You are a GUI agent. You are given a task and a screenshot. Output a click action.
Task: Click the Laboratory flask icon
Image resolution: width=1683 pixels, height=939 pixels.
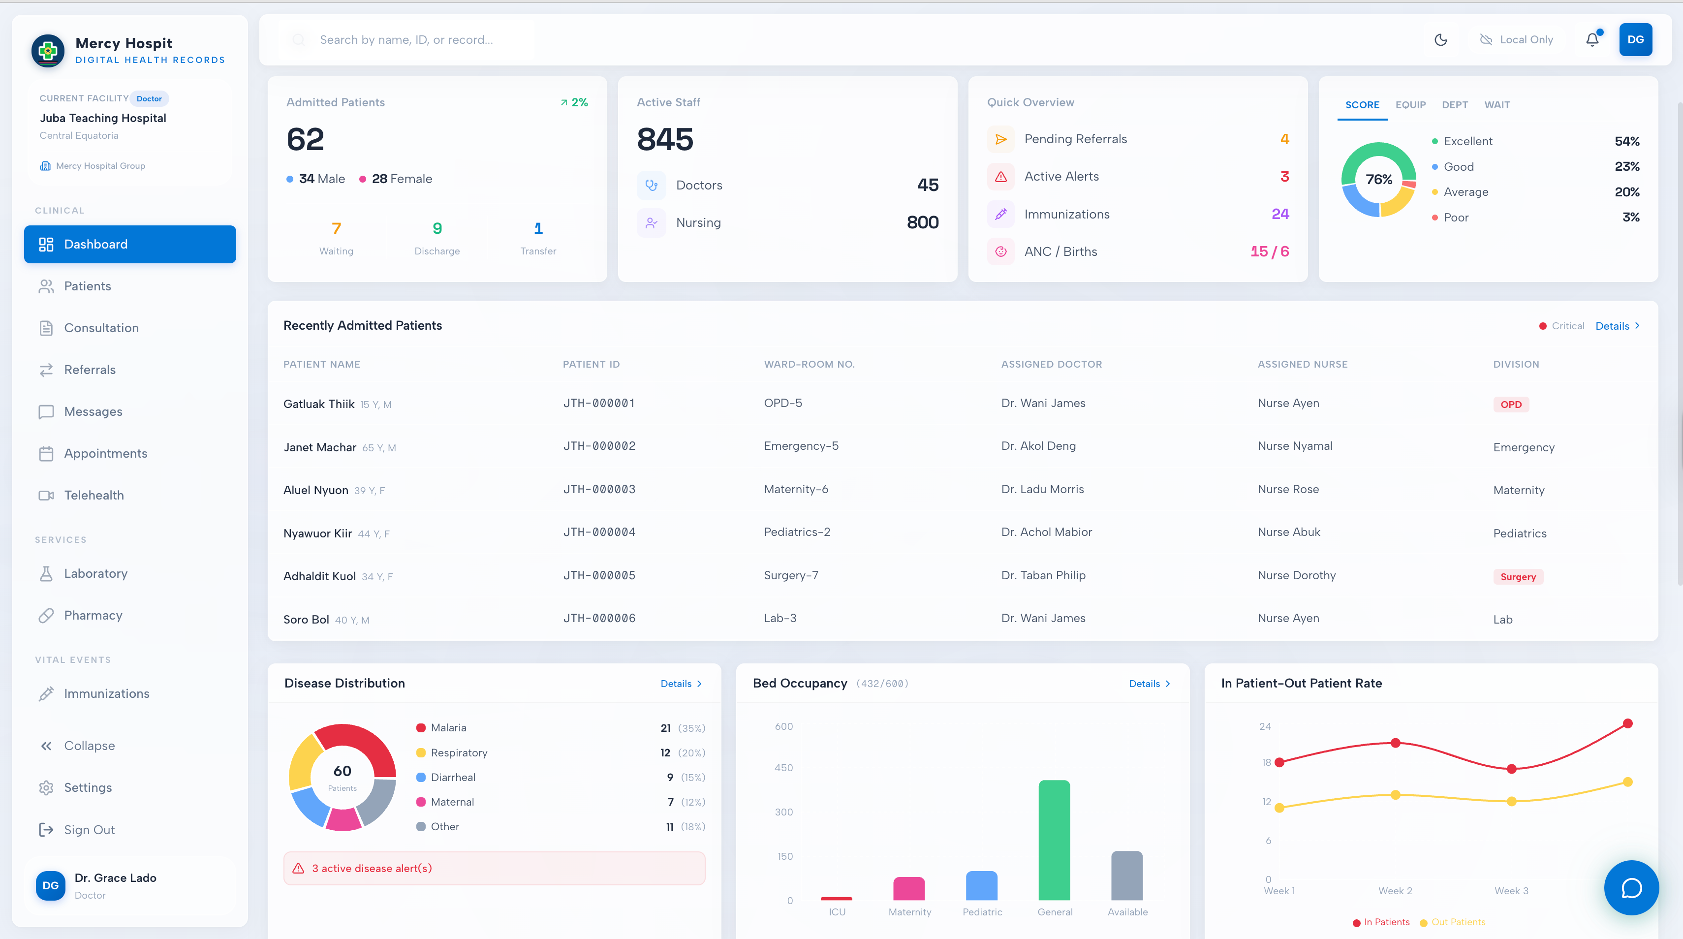click(x=46, y=574)
